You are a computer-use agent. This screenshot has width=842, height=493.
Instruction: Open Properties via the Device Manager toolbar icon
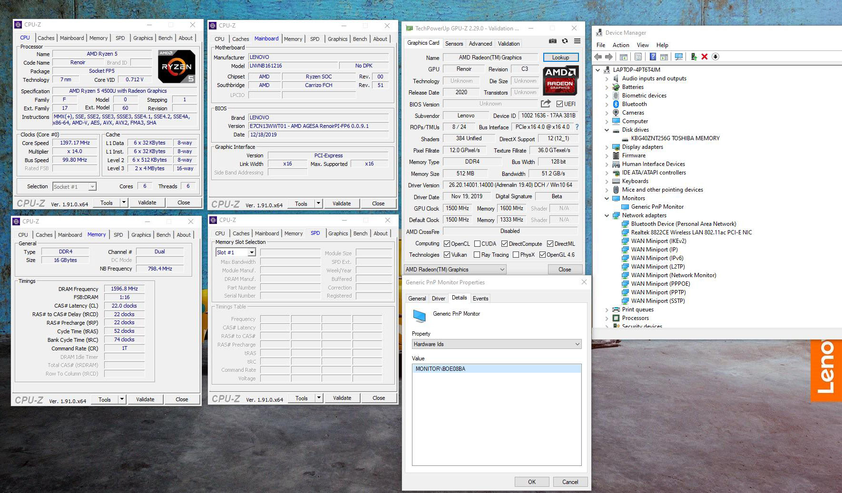pyautogui.click(x=638, y=57)
